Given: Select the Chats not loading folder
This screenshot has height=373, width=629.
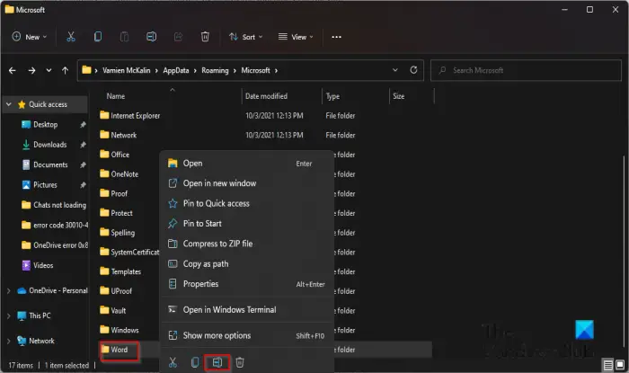Looking at the screenshot, I should pos(59,205).
